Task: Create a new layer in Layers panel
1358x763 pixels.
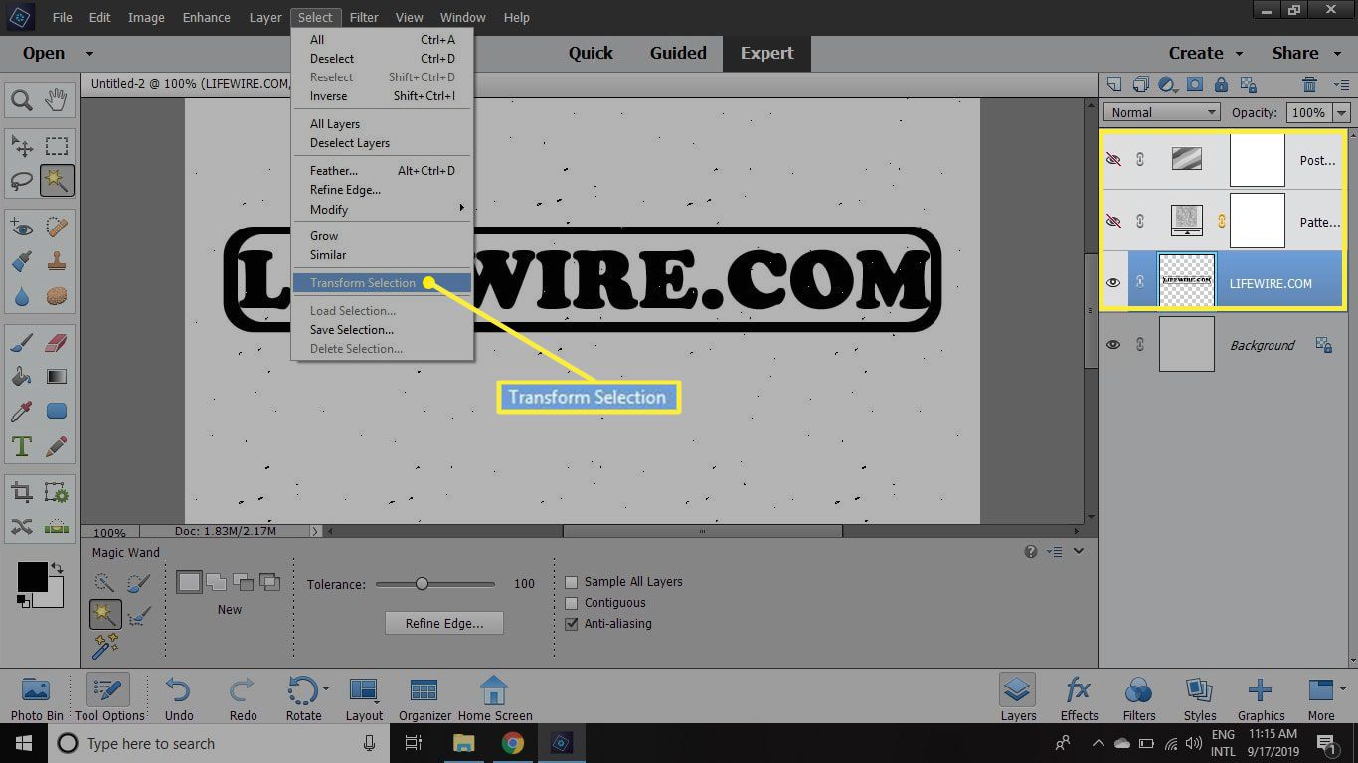Action: (x=1114, y=85)
